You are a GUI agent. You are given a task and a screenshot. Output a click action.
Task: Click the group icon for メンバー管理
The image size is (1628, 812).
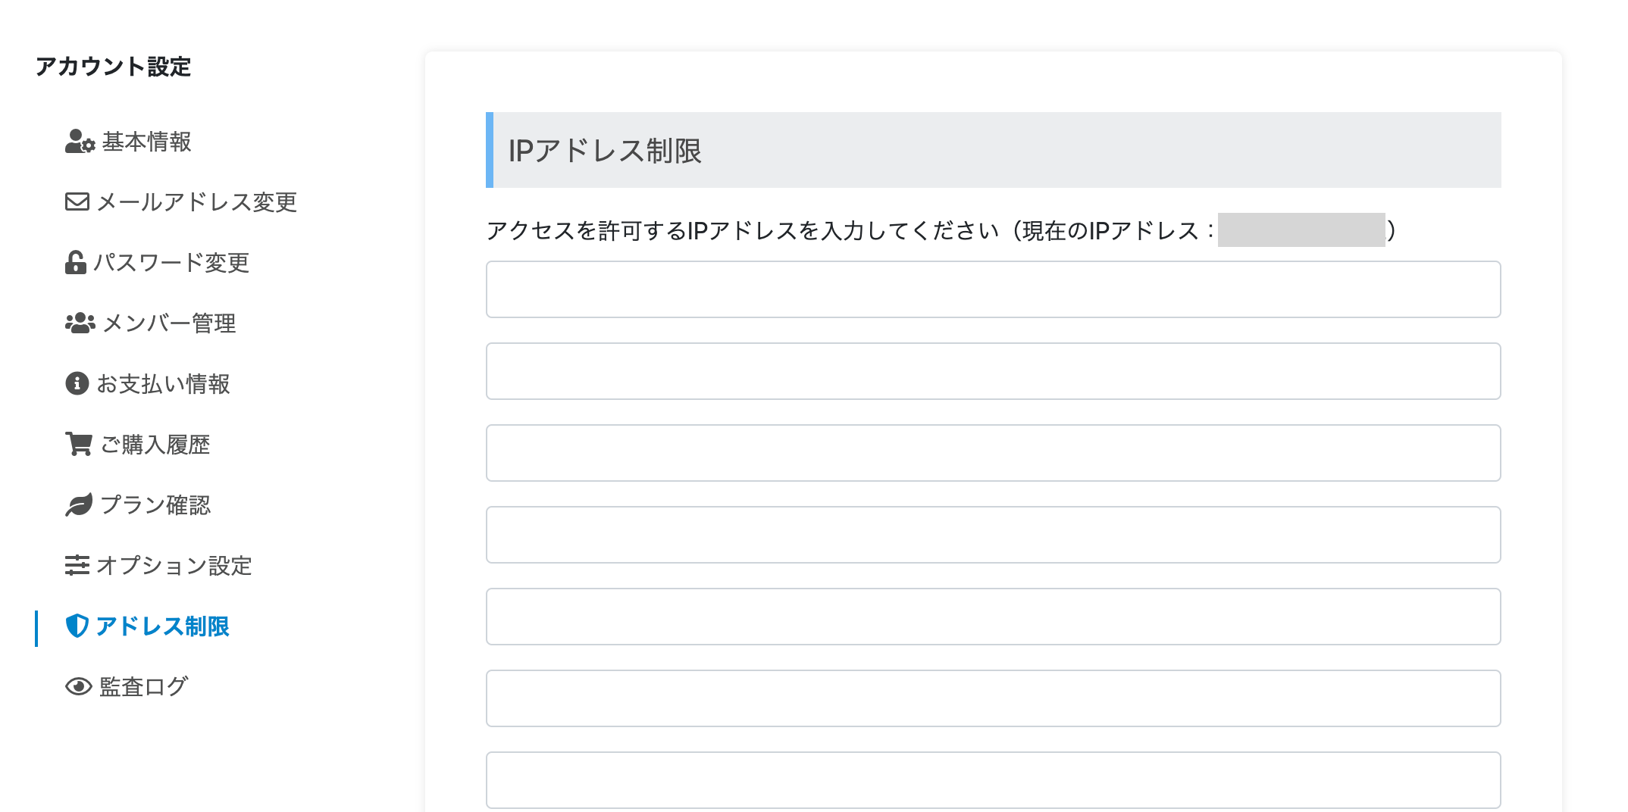(x=80, y=323)
